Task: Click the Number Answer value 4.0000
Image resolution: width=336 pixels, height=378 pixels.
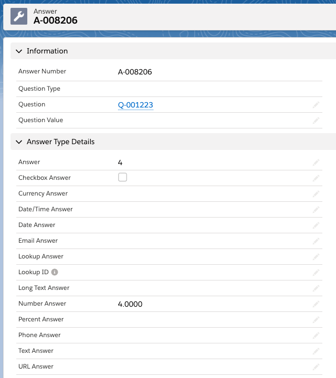Action: tap(130, 304)
